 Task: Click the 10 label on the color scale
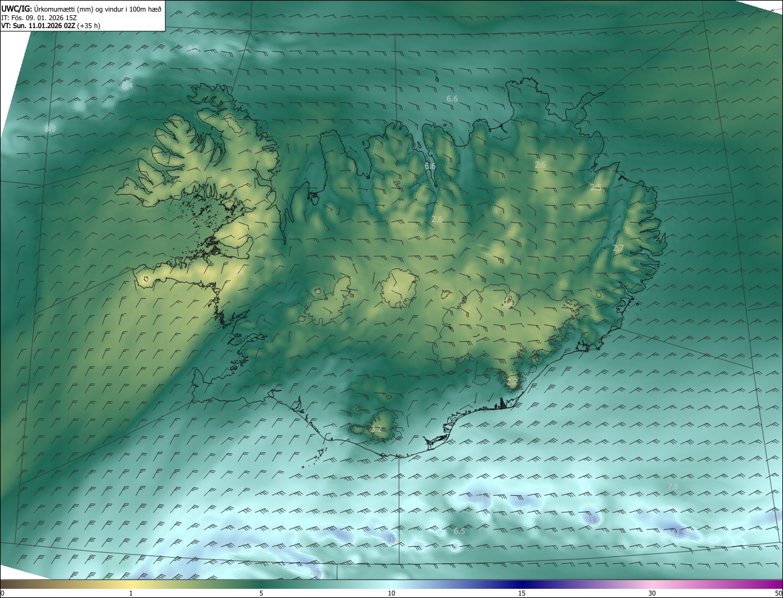tap(391, 594)
